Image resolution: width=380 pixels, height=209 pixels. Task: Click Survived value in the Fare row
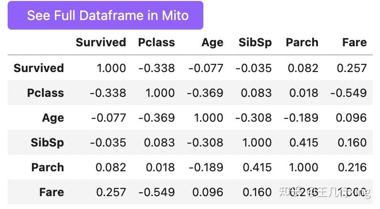click(x=111, y=192)
